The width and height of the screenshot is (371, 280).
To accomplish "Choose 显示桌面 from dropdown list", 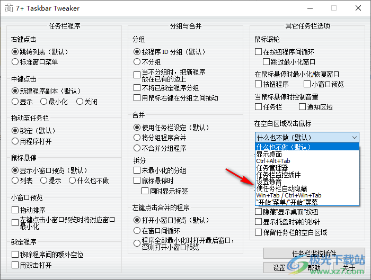I will point(307,154).
